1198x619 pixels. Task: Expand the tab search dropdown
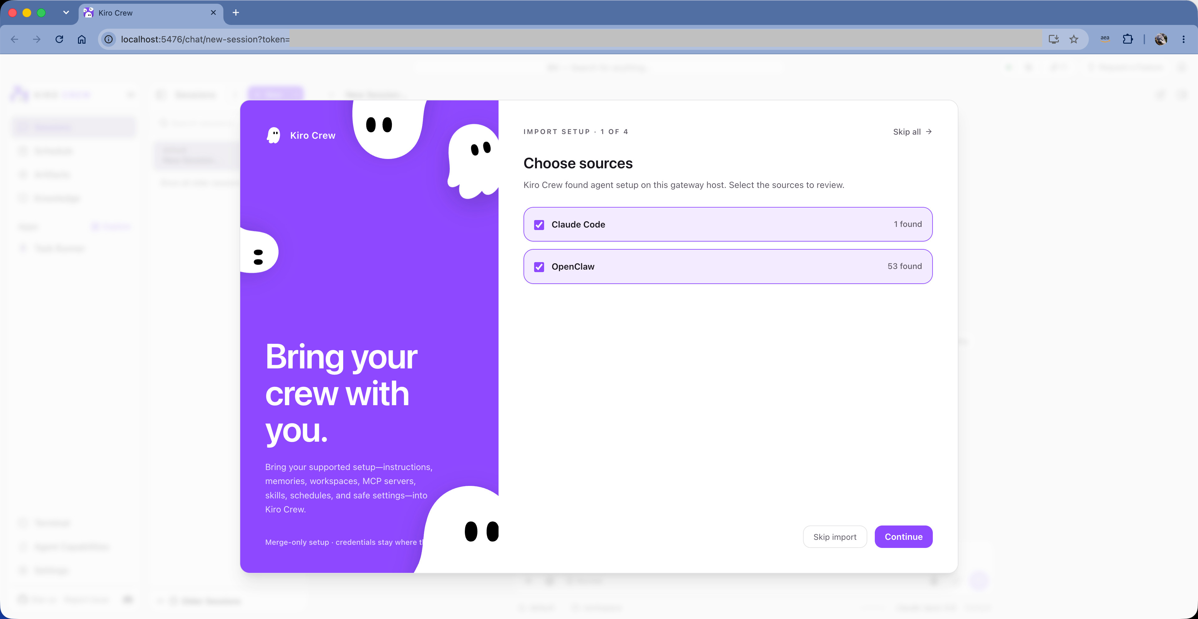click(x=66, y=12)
